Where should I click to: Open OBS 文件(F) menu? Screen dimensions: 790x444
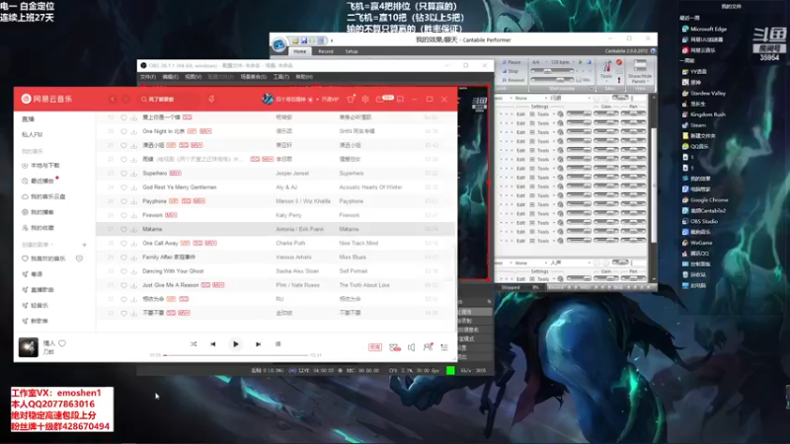[x=147, y=77]
